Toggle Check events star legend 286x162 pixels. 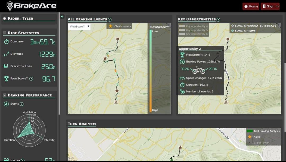coord(120,26)
